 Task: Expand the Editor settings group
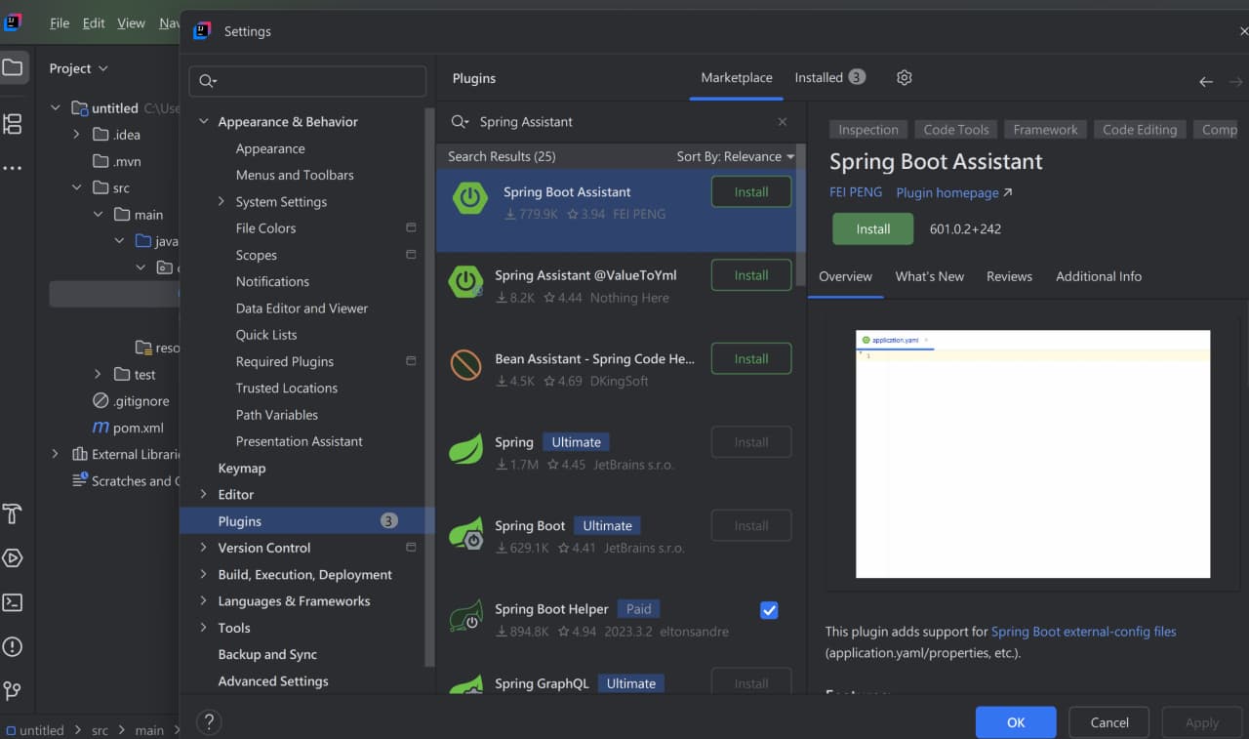[204, 495]
